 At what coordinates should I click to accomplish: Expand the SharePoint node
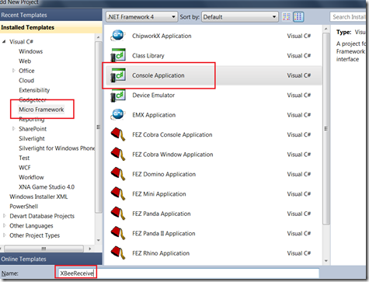click(x=14, y=129)
